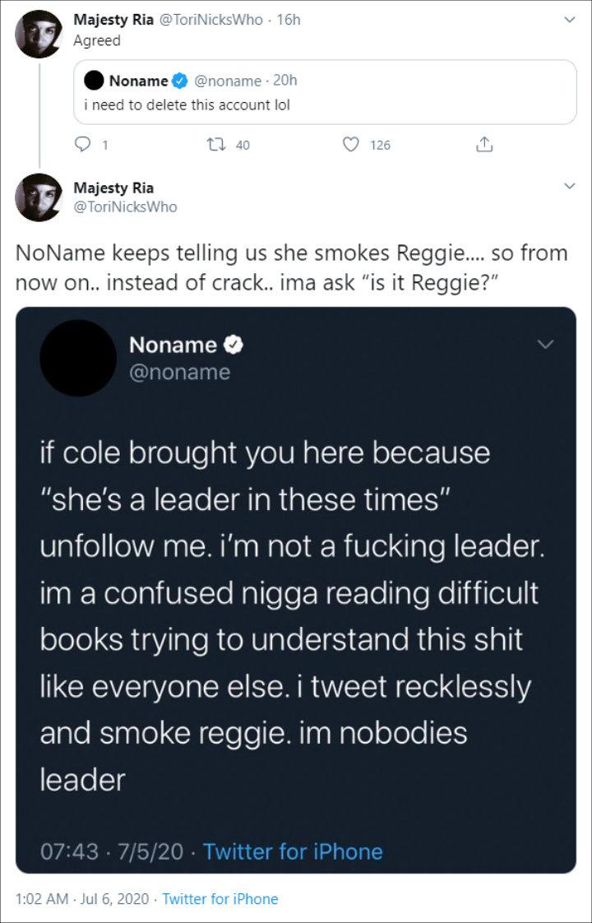
Task: Click Noname's verified badge in quoted tweet
Action: coord(181,81)
